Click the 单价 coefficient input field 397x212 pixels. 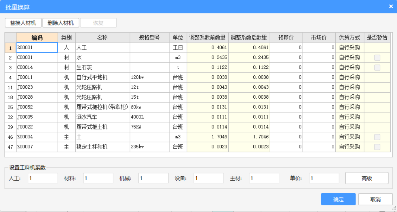point(324,178)
